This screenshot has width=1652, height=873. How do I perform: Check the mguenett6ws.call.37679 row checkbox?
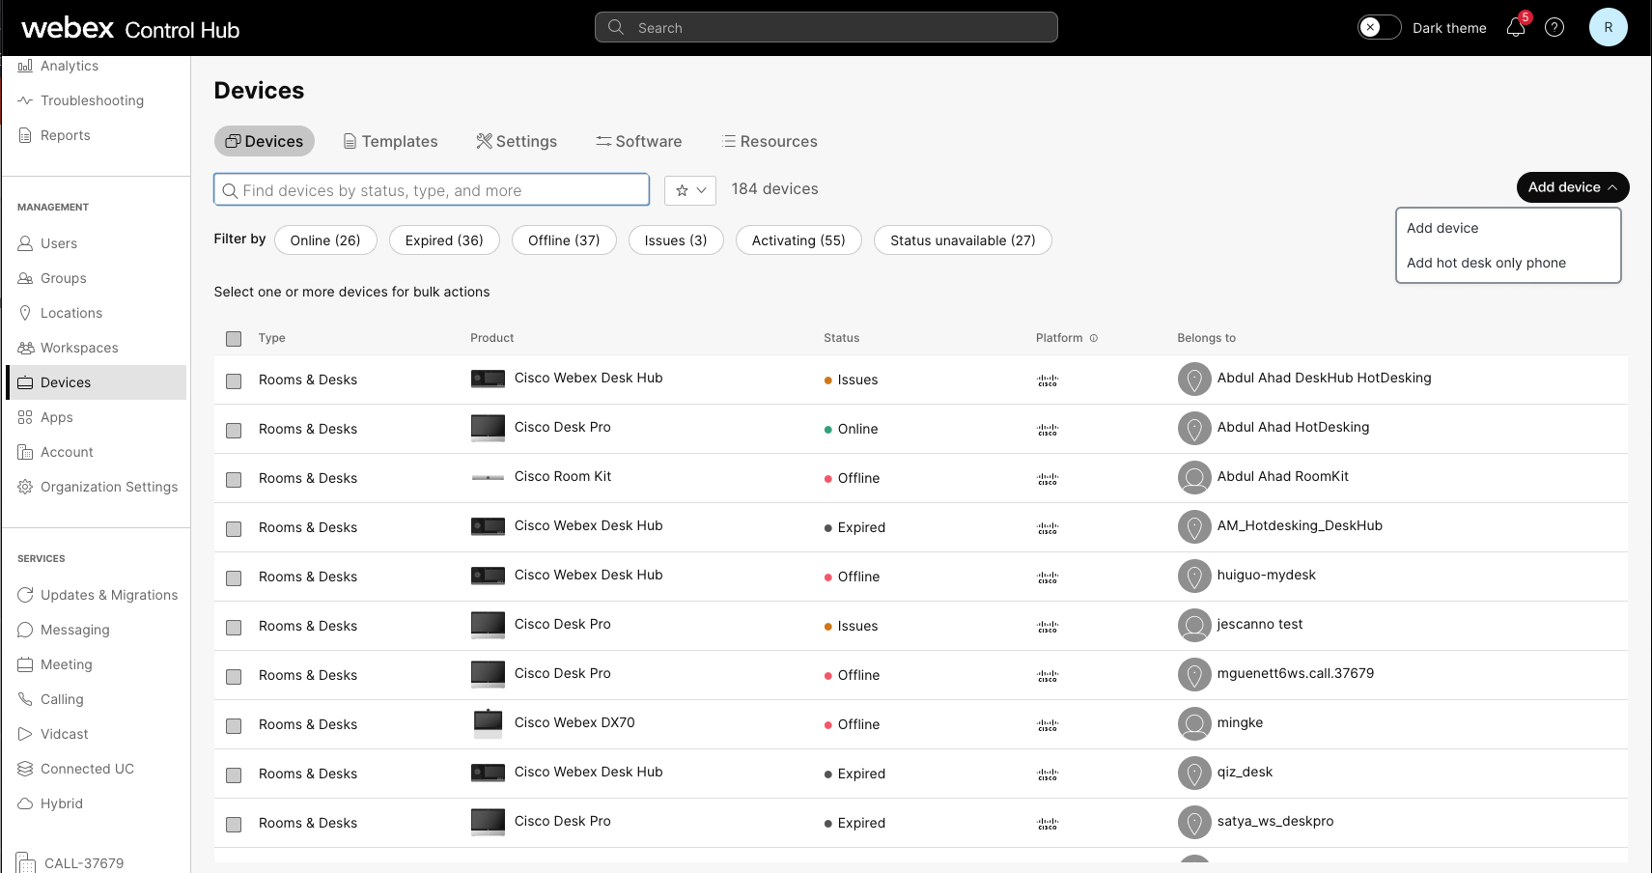234,677
